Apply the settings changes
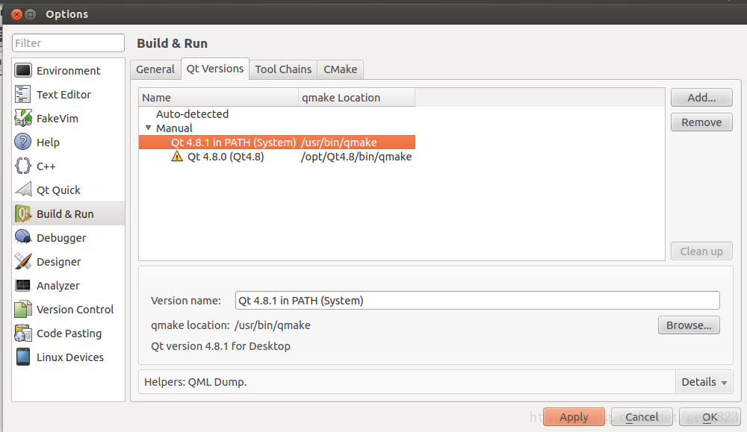The width and height of the screenshot is (747, 432). pos(574,417)
